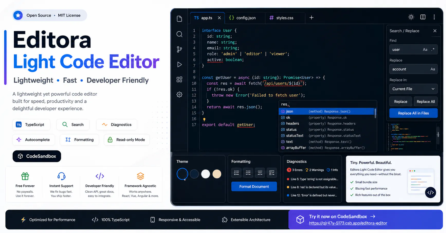Select headers property in autocomplete list

[326, 123]
